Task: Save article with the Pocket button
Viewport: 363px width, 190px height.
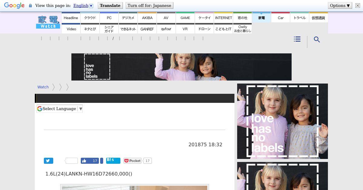Action: pos(132,161)
